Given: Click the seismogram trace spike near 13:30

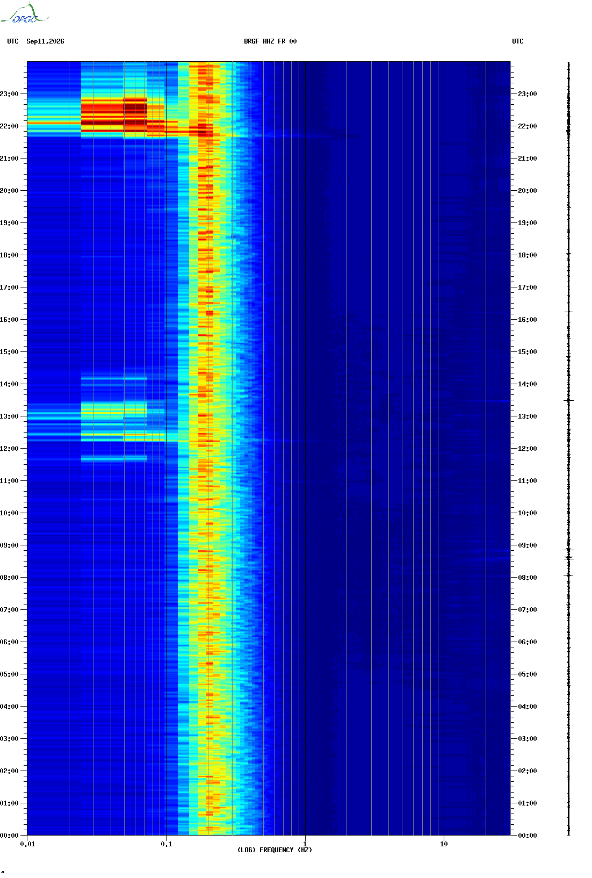Looking at the screenshot, I should [x=569, y=400].
